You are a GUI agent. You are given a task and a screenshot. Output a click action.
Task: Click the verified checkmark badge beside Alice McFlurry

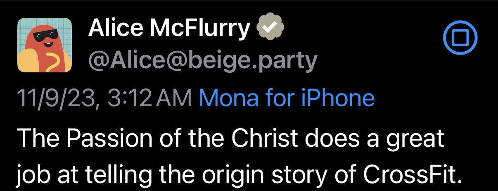[x=271, y=29]
